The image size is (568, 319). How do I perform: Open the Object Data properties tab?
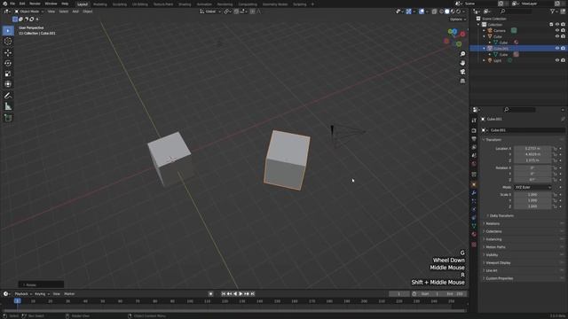pos(474,226)
